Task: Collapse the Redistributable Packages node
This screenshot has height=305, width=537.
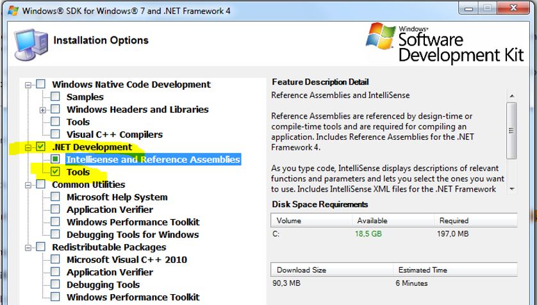Action: 28,247
